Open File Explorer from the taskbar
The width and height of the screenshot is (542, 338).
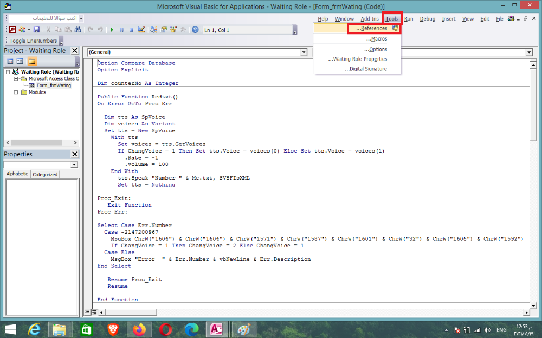[x=60, y=330]
